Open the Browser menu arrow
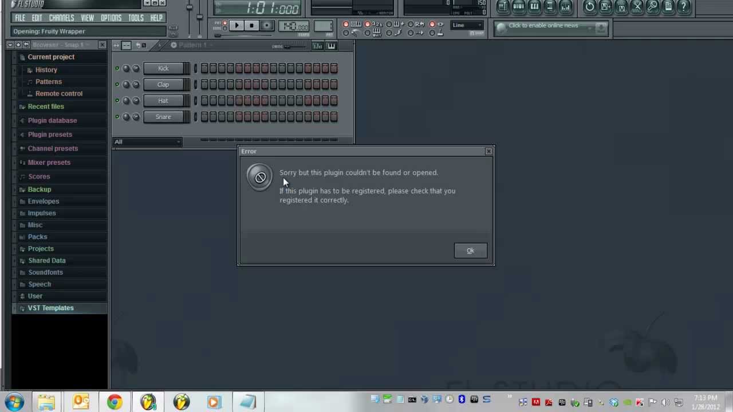733x412 pixels. tap(10, 45)
